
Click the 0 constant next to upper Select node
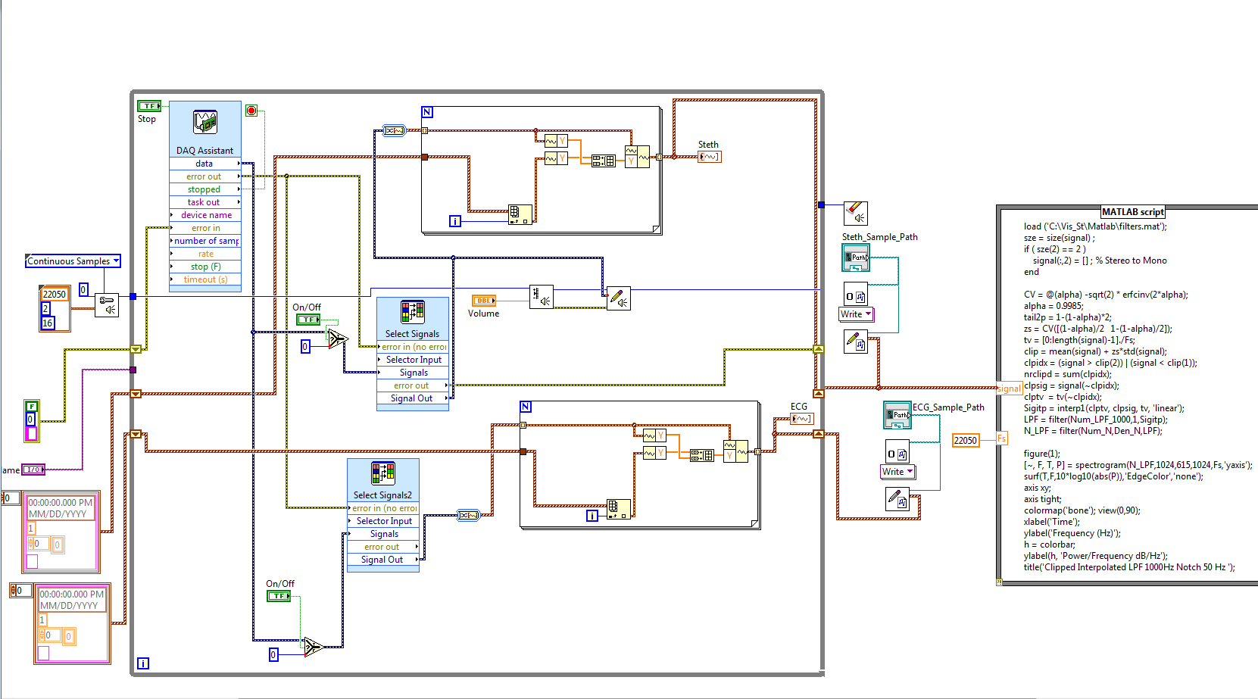click(x=305, y=347)
